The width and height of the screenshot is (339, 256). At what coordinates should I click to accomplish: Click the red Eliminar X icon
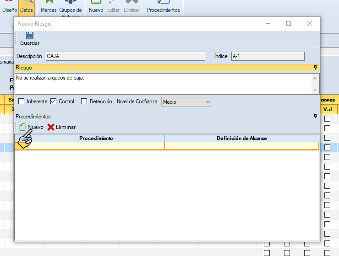click(51, 127)
